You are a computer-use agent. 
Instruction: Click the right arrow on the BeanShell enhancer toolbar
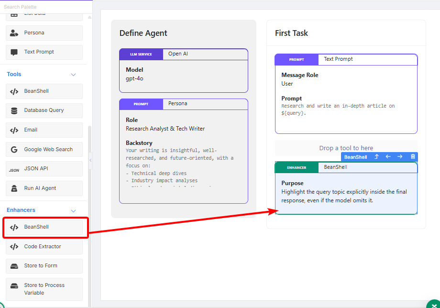[x=400, y=157]
